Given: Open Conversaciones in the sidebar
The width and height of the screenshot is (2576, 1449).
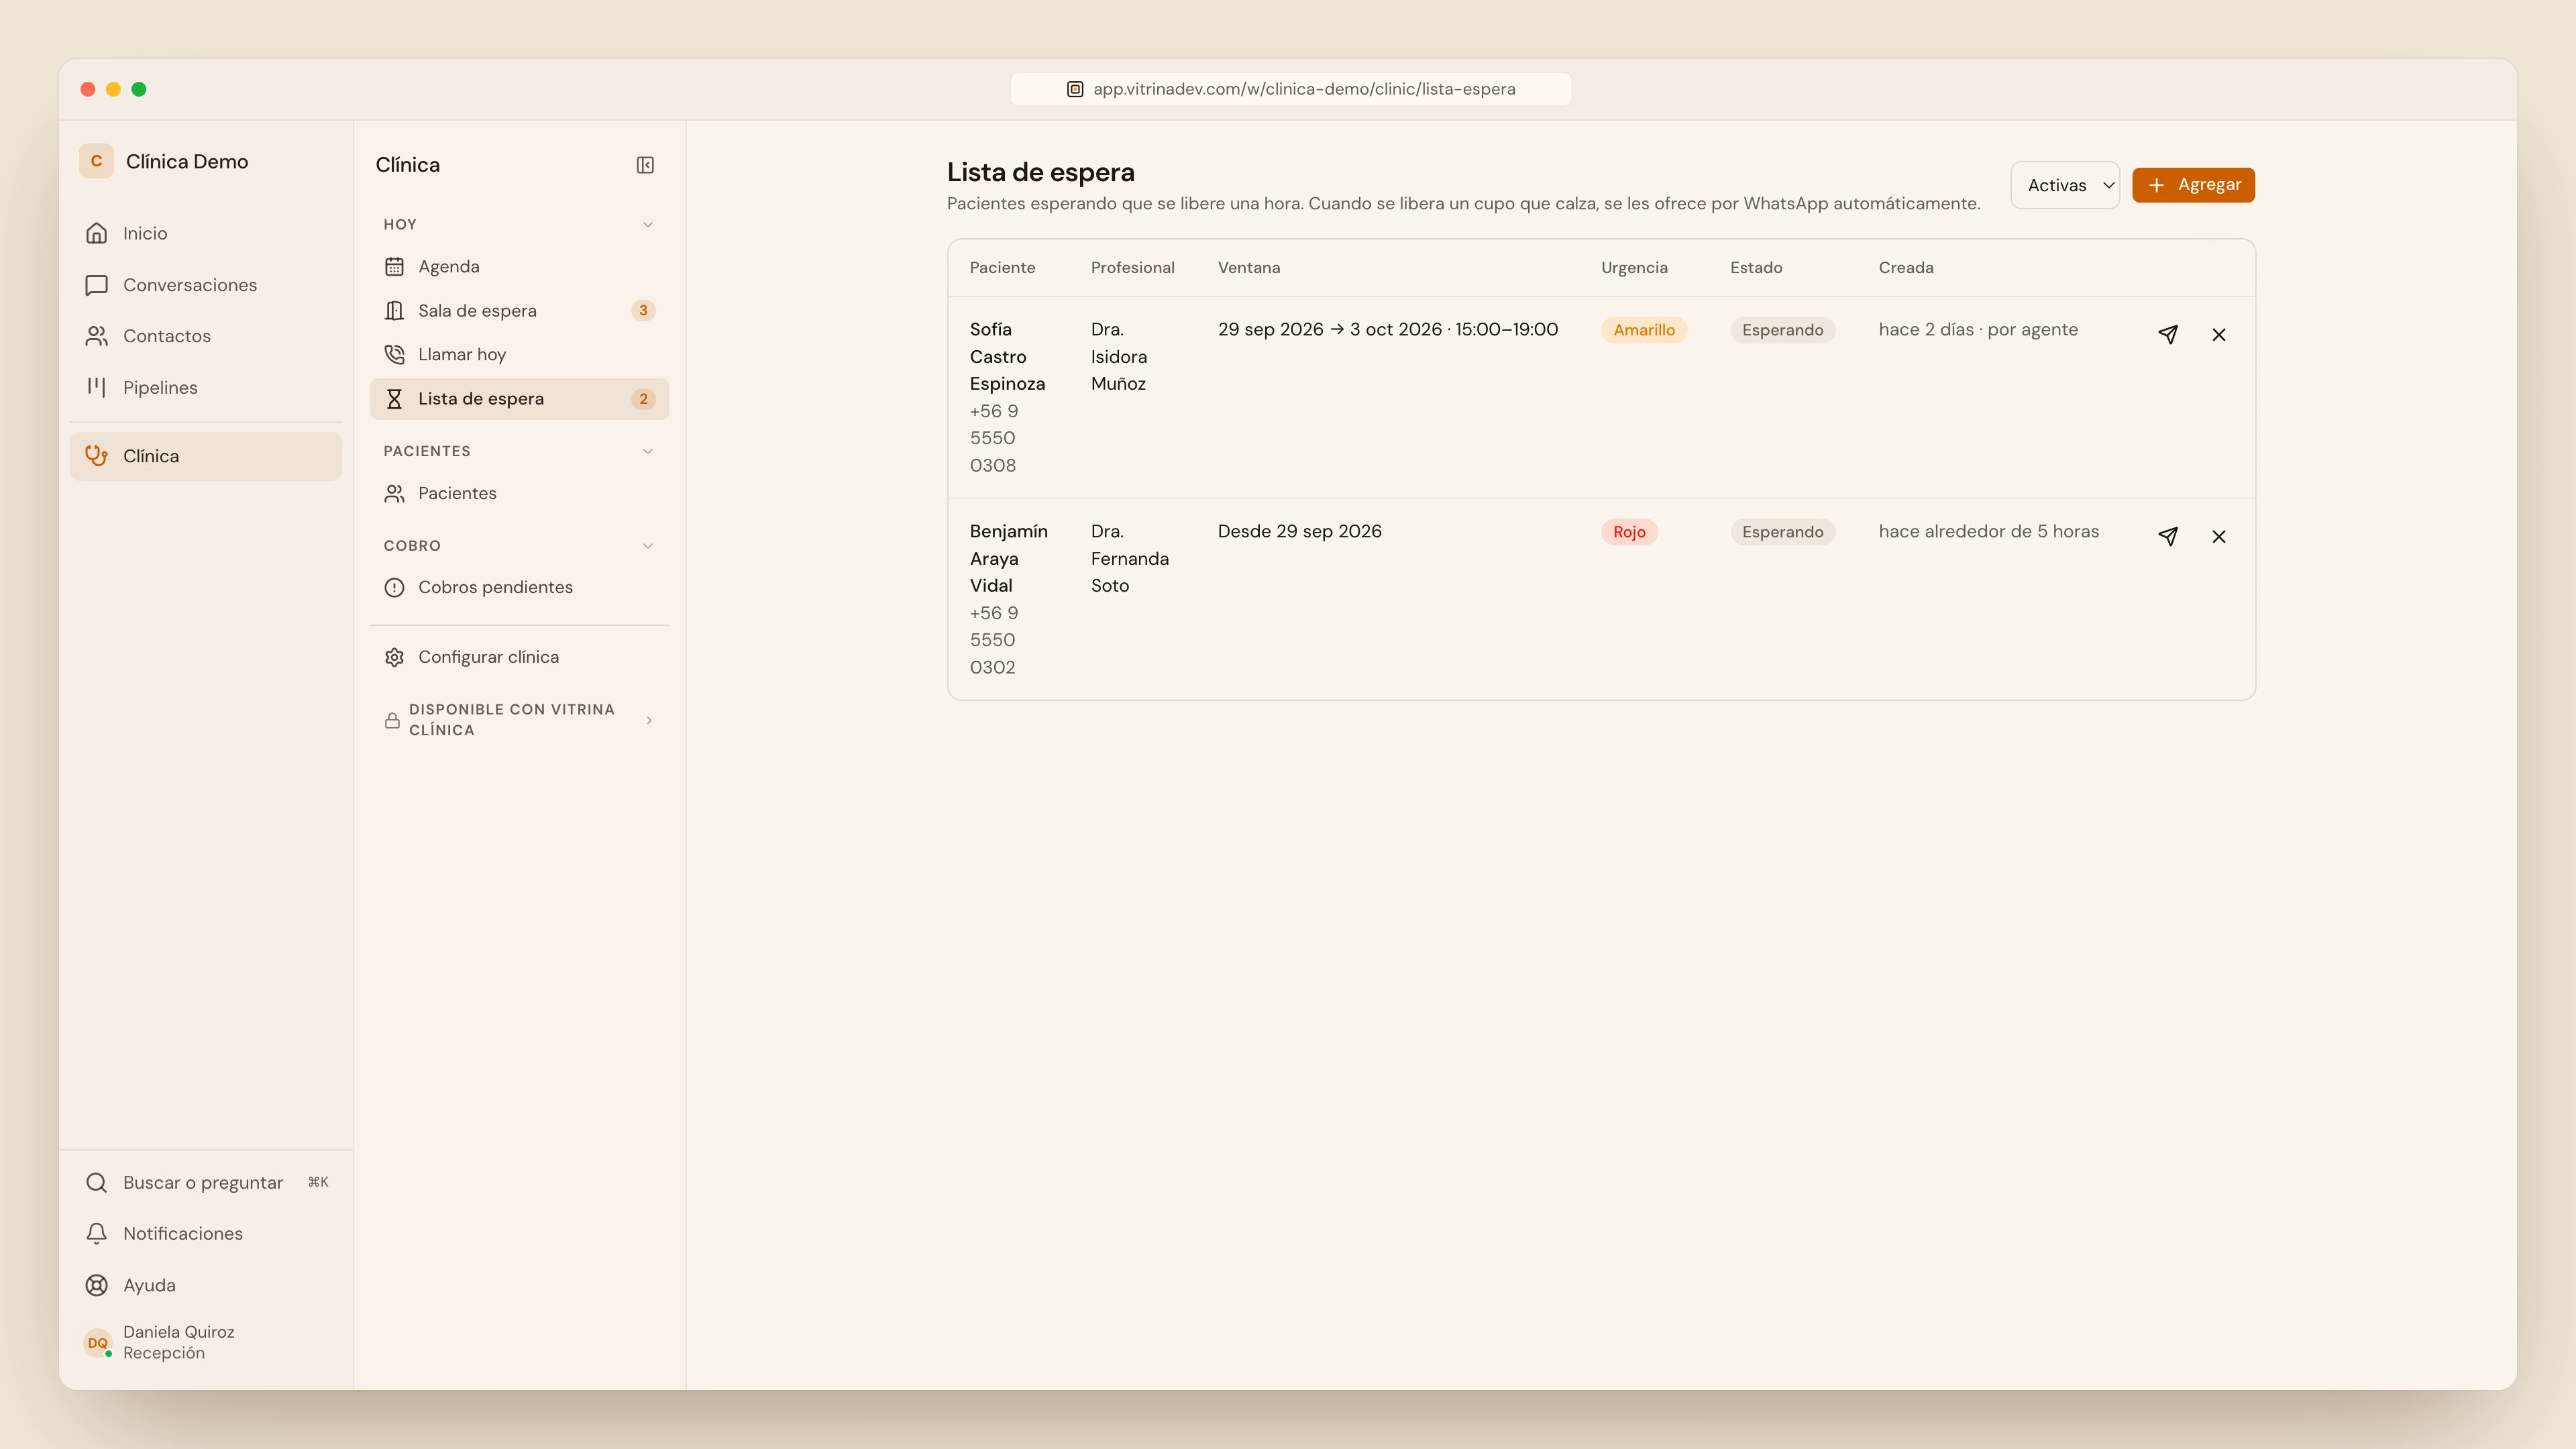Looking at the screenshot, I should pos(205,285).
